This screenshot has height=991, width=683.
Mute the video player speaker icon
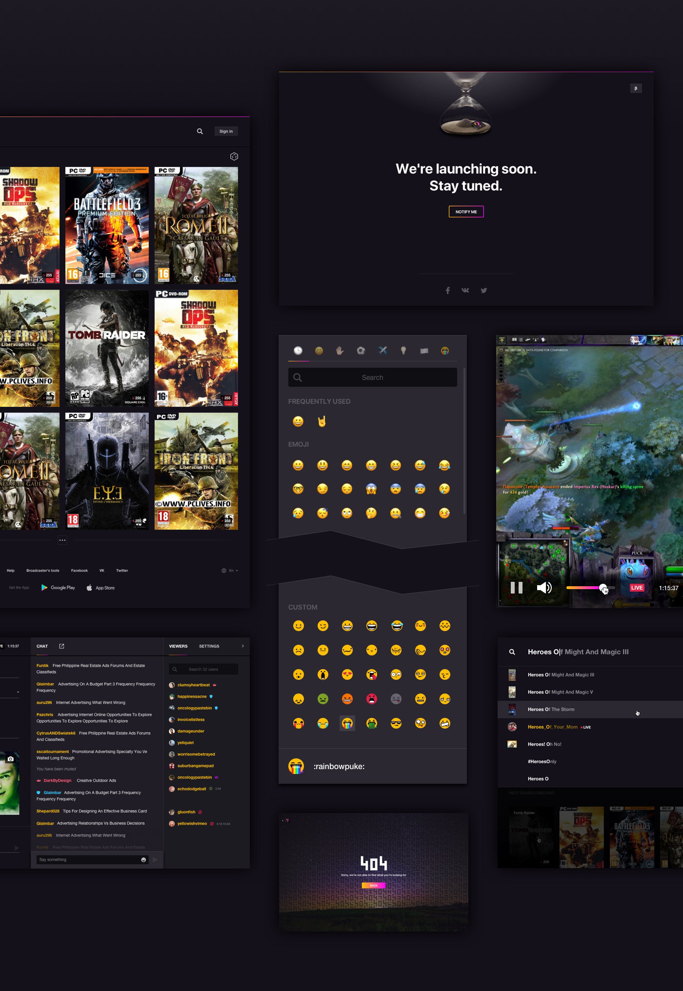544,588
